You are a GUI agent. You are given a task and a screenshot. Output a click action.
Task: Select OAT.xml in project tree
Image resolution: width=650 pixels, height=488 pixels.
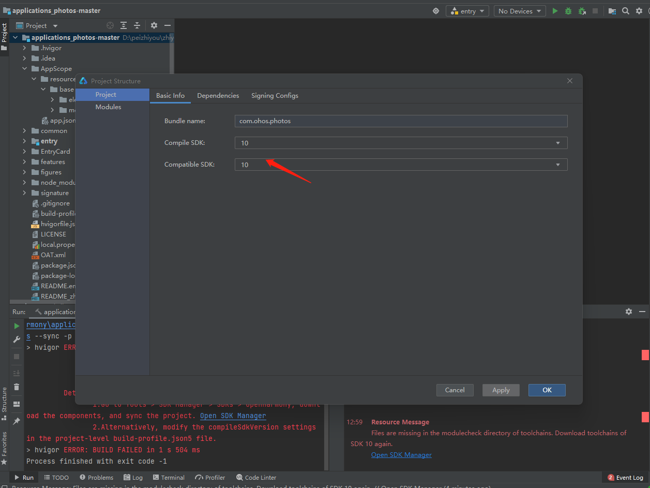[53, 255]
